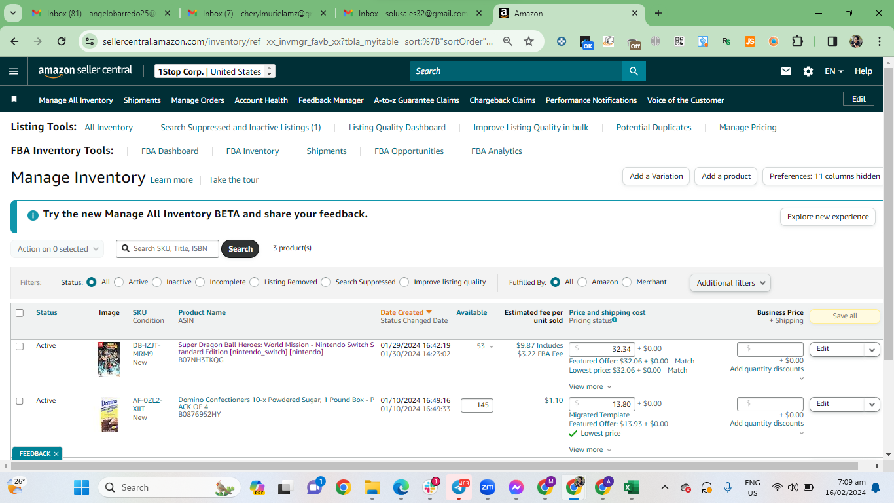Open the Edit dropdown arrow for Domino row
This screenshot has height=503, width=894.
click(x=872, y=404)
